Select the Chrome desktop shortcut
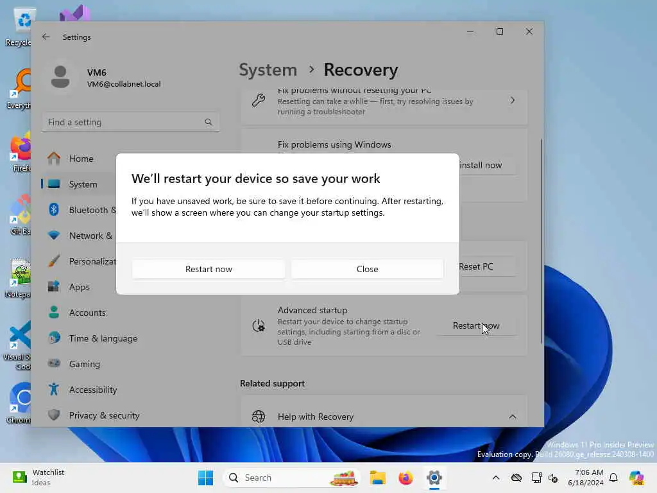Screen dimensions: 657x493 click(x=19, y=403)
